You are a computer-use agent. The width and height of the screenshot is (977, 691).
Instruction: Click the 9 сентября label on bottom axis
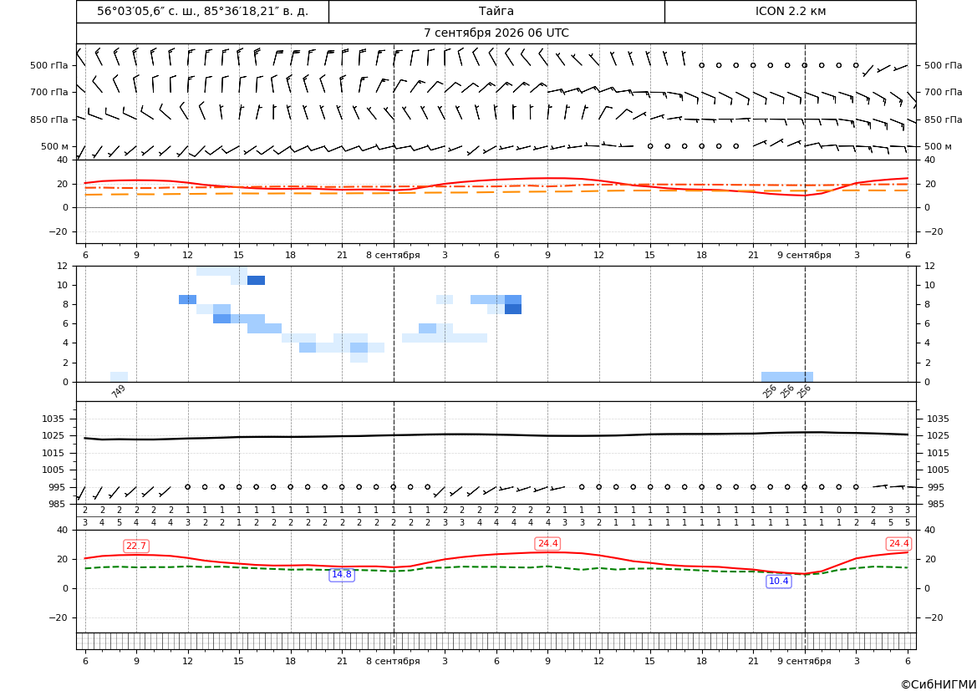(x=804, y=661)
